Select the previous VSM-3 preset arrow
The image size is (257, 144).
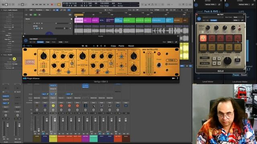(x=31, y=42)
